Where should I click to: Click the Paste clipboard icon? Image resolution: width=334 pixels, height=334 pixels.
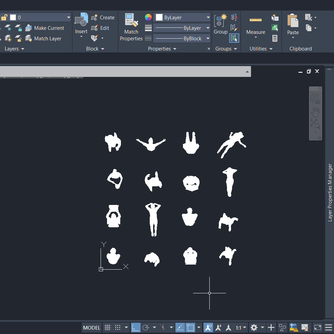pos(293,24)
